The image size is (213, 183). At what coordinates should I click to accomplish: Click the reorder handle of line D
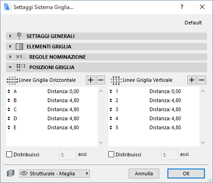pyautogui.click(x=9, y=118)
